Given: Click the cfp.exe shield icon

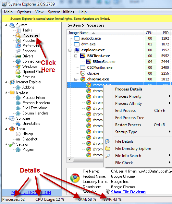Looking at the screenshot, I should [x=83, y=73].
